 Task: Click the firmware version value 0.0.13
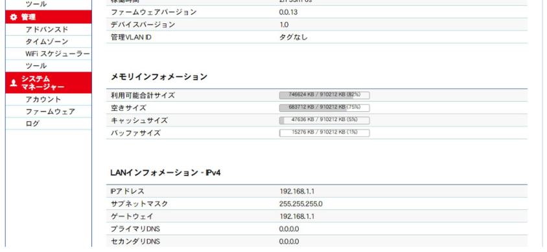tap(288, 12)
